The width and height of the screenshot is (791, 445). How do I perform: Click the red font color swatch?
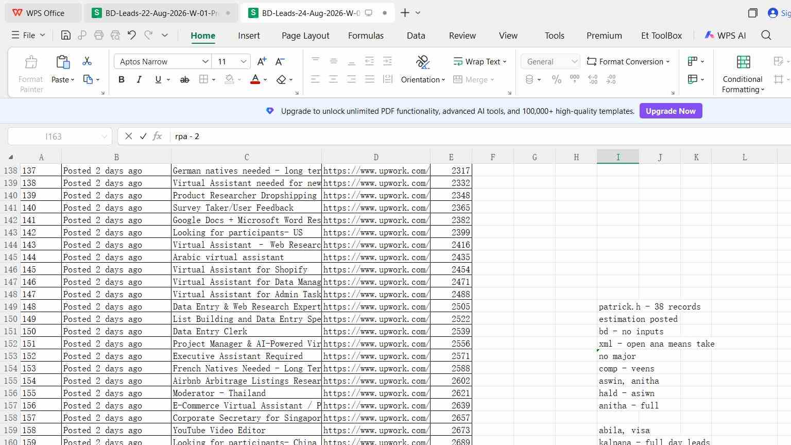point(255,79)
